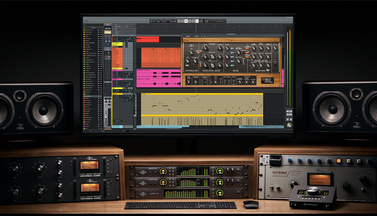The width and height of the screenshot is (377, 216).
Task: Toggle the blue Oscillator 2 mixer switch
Action: tap(233, 57)
